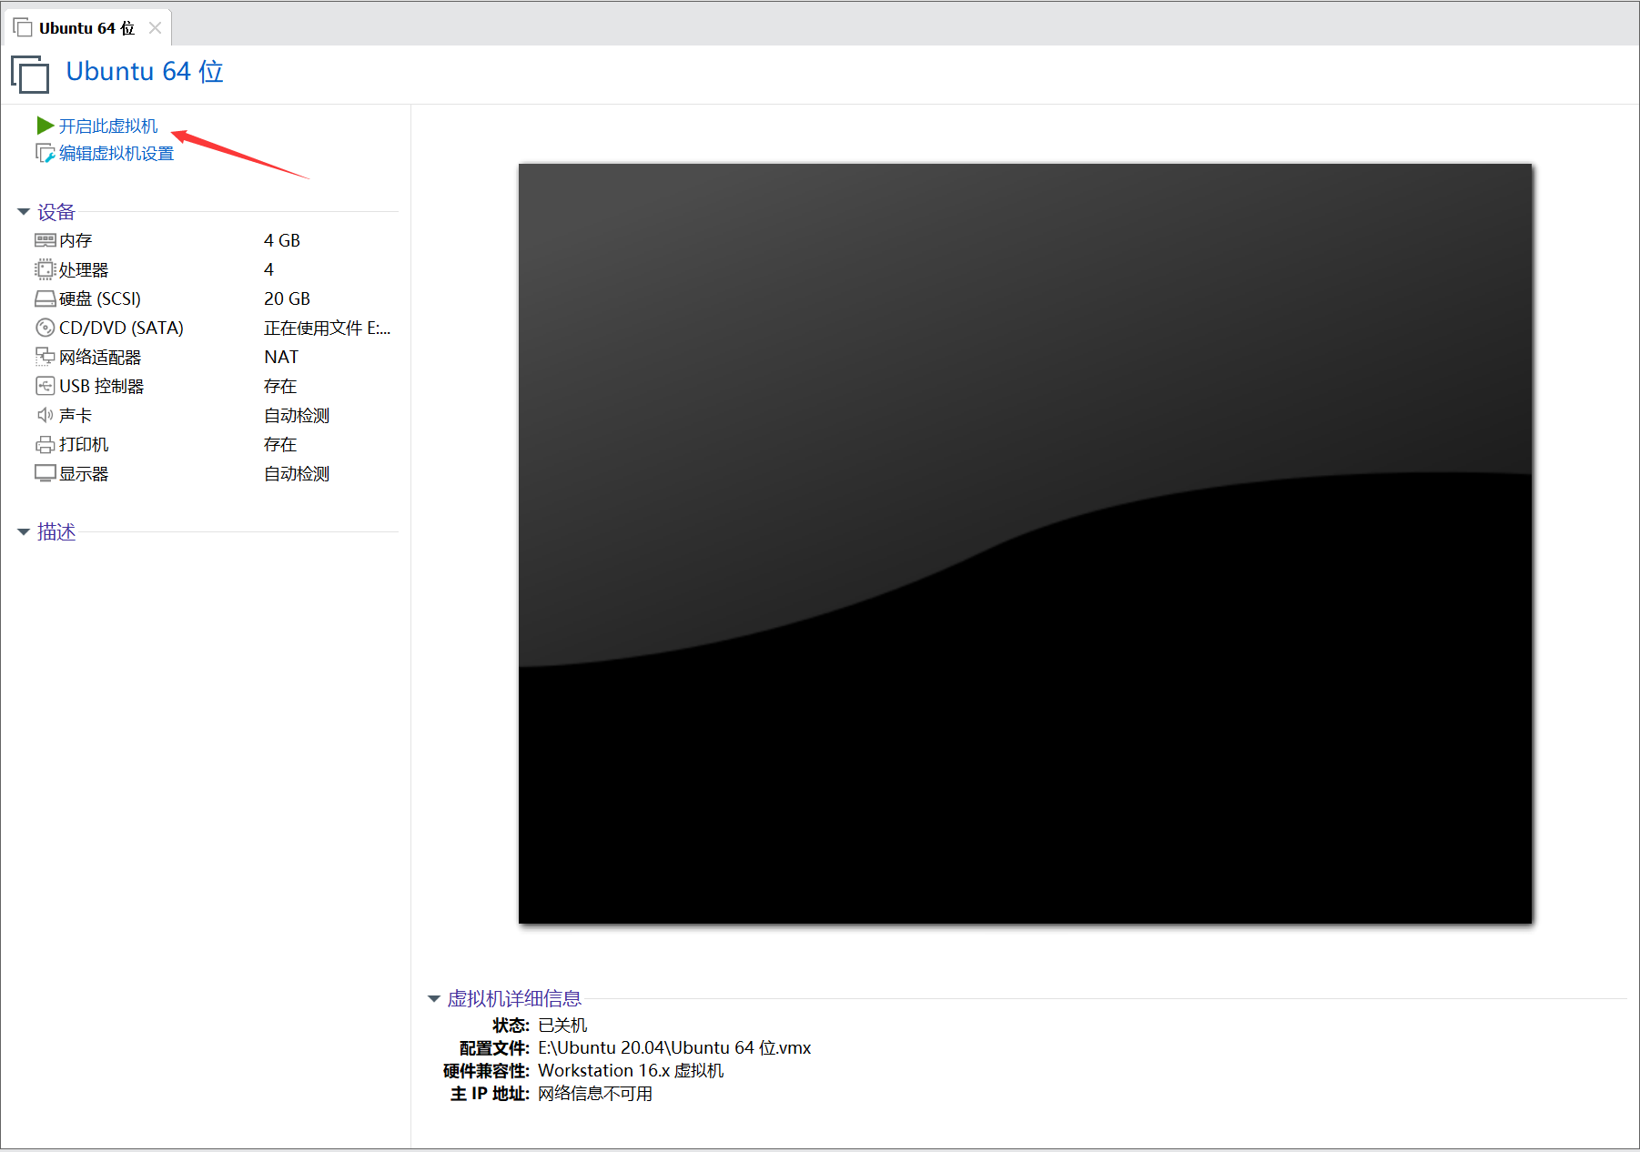Viewport: 1640px width, 1152px height.
Task: Click the printer (打印机) icon
Action: (45, 444)
